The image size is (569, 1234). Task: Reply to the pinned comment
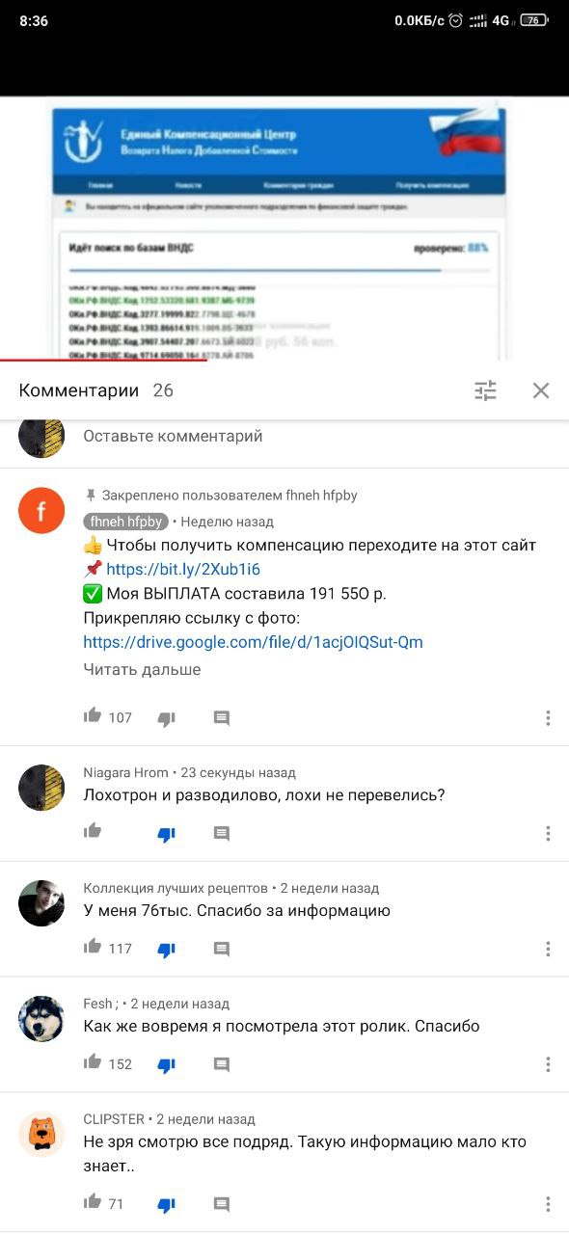pyautogui.click(x=222, y=718)
